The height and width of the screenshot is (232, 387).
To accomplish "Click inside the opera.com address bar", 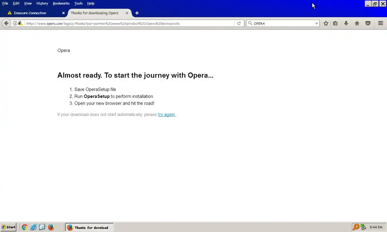I will (x=129, y=23).
